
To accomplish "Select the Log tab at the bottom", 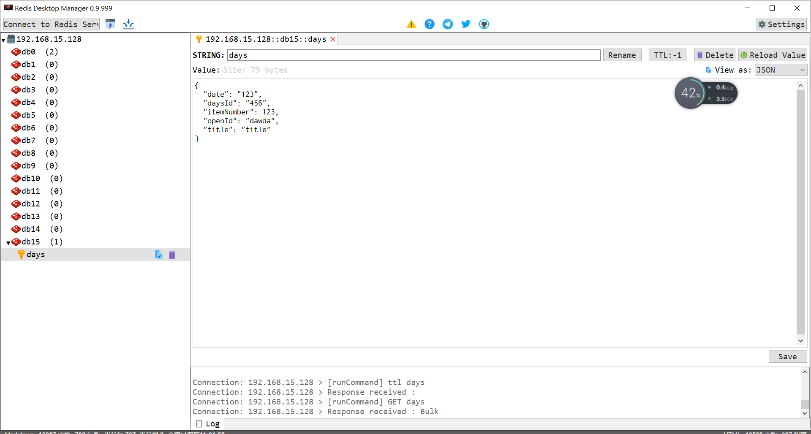I will point(208,423).
